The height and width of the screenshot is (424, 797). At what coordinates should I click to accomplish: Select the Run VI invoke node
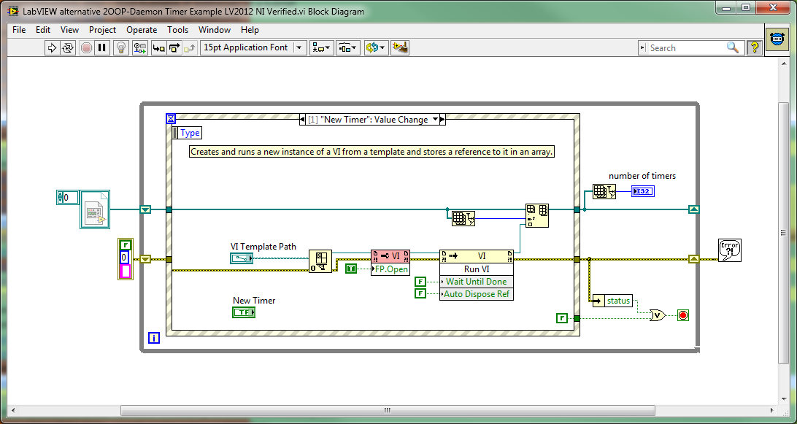click(477, 269)
